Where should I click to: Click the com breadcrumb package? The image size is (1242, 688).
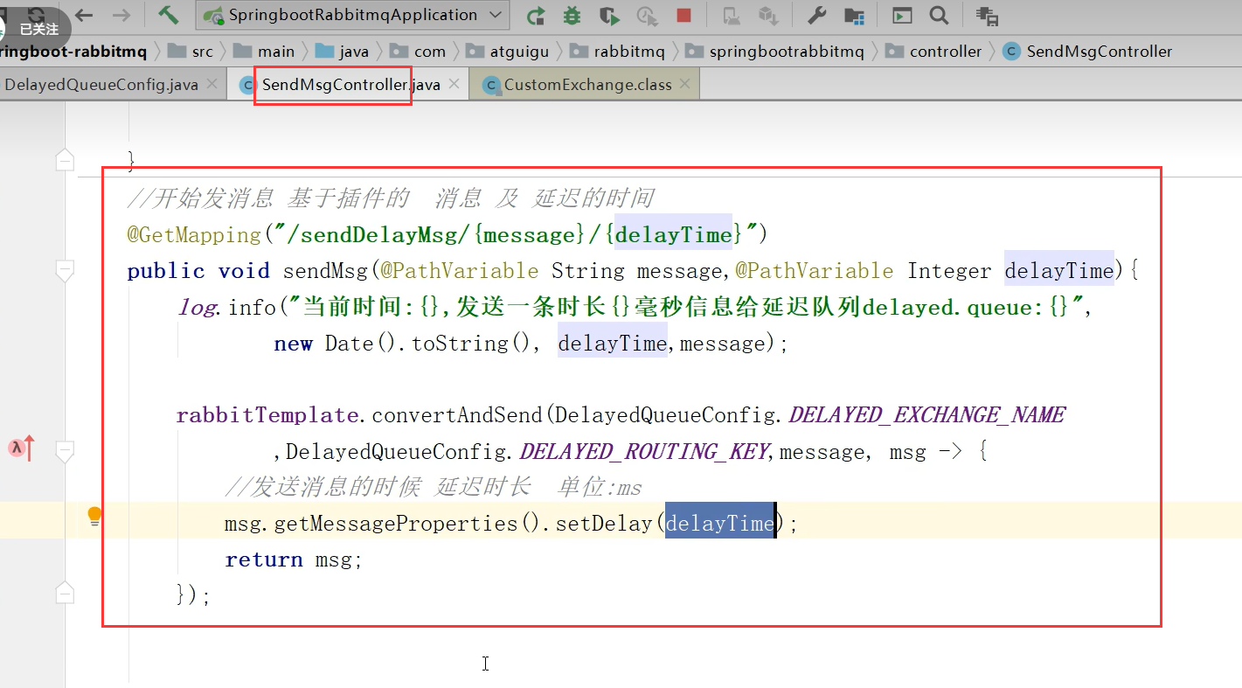(x=419, y=51)
